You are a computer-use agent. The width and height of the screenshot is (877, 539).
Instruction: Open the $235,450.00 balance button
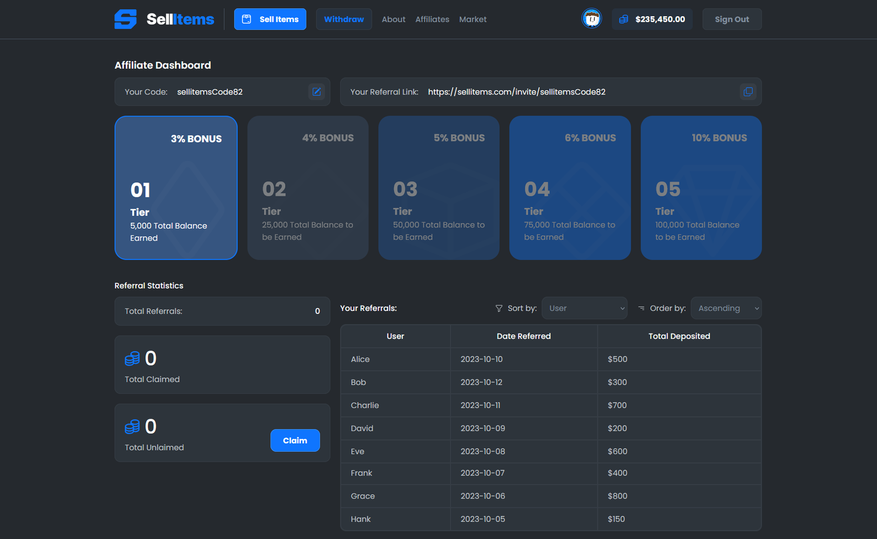652,19
